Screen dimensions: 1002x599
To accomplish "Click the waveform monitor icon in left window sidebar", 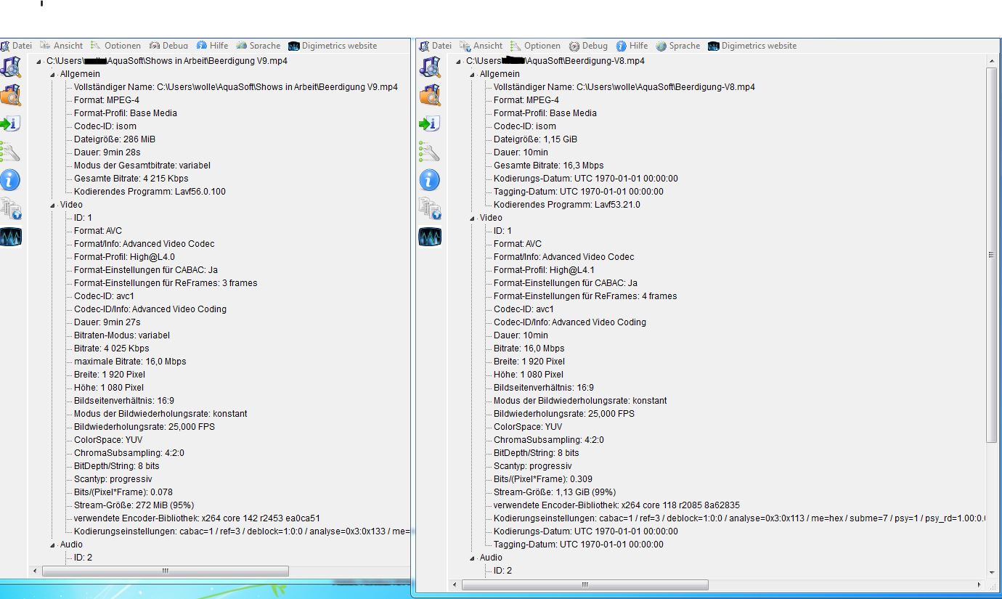I will (10, 237).
